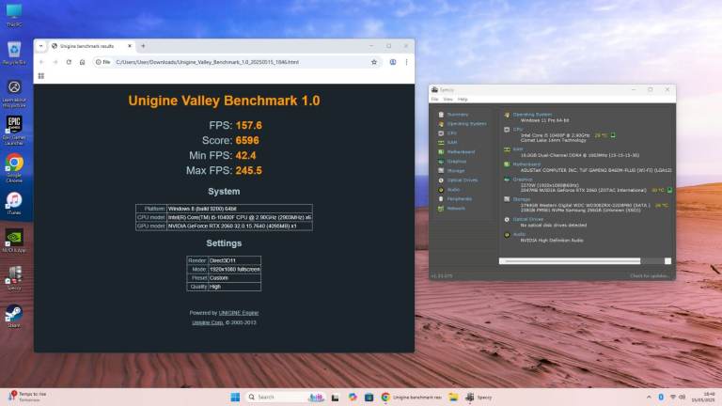Go forward in Chrome

point(55,62)
